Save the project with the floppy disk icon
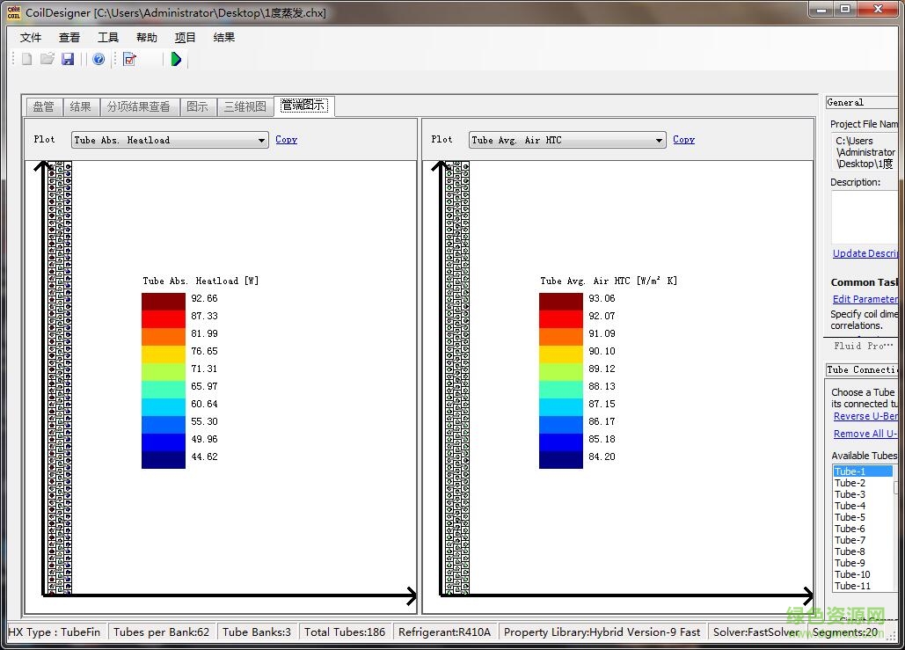The width and height of the screenshot is (905, 650). (68, 59)
